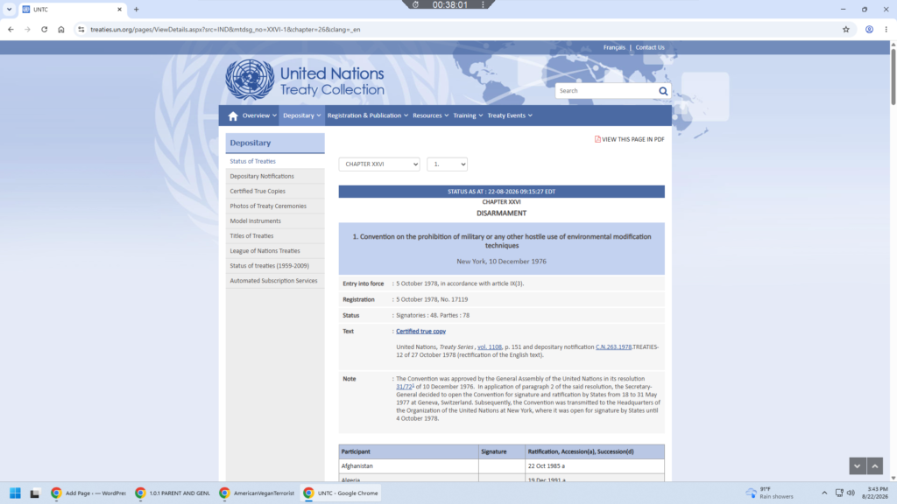Image resolution: width=897 pixels, height=504 pixels.
Task: Open the Task View taskbar icon
Action: tap(35, 493)
